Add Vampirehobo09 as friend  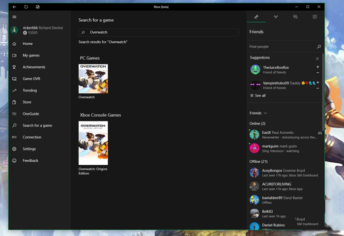point(317,83)
